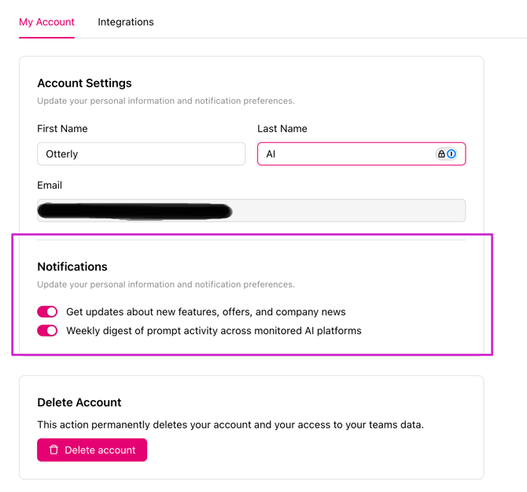Click into the First Name input field
The width and height of the screenshot is (527, 492).
coord(142,154)
